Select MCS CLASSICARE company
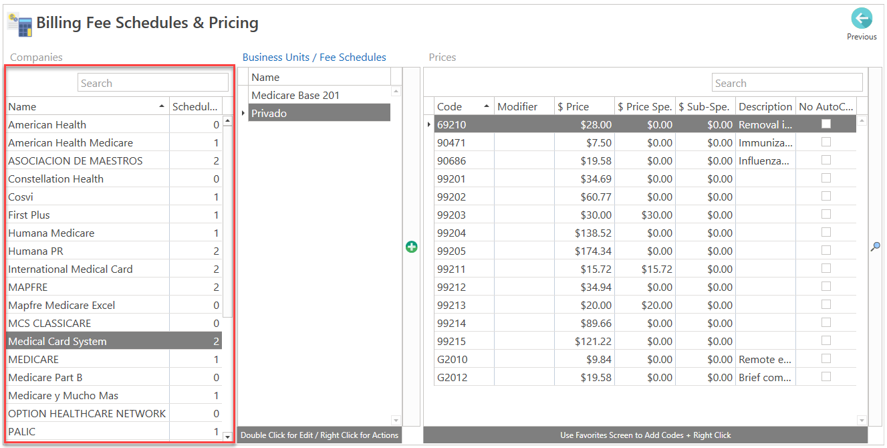This screenshot has width=887, height=448. (x=114, y=323)
